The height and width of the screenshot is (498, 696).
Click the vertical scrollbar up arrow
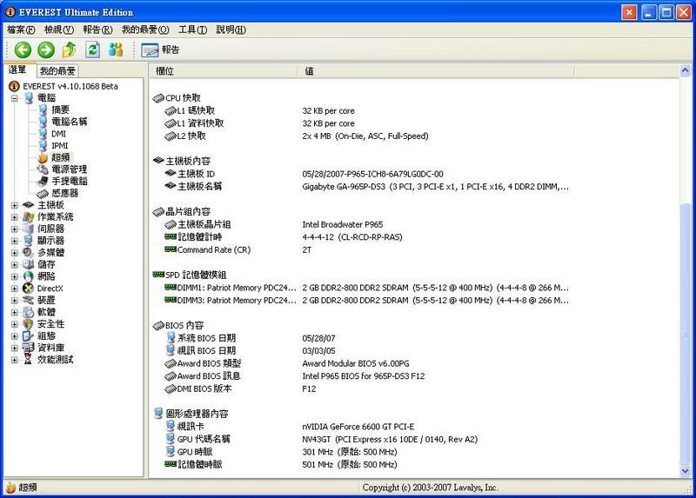[x=686, y=71]
